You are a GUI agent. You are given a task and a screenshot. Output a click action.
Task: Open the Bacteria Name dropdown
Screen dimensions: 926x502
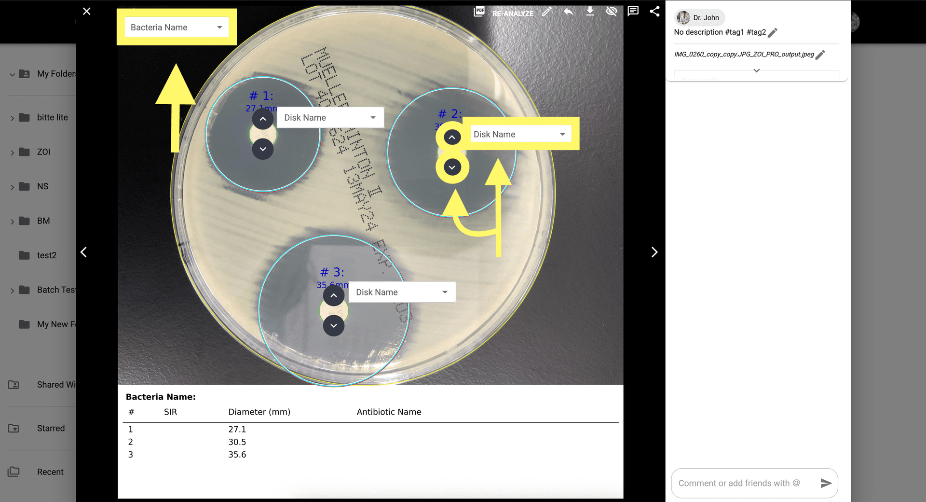pyautogui.click(x=177, y=27)
